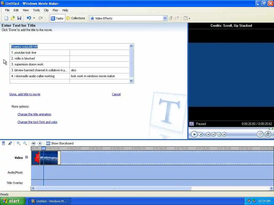Click the monitor seek bar
The width and height of the screenshot is (274, 205).
[231, 129]
